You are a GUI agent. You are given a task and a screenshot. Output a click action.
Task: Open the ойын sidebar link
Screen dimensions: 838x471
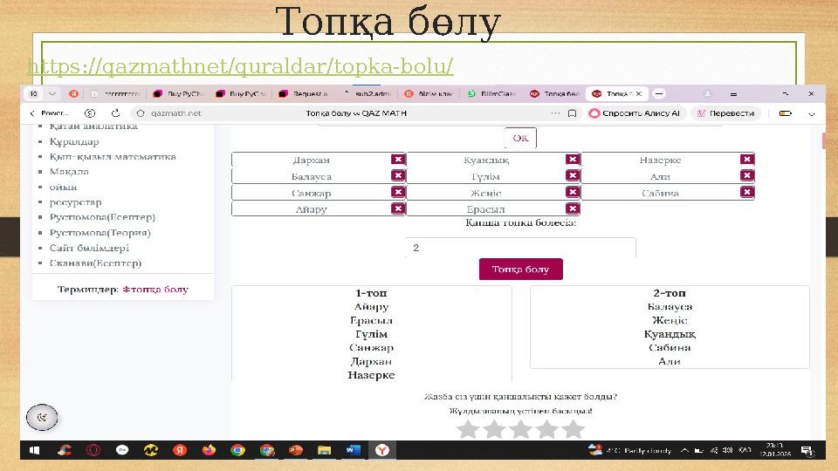(x=63, y=187)
